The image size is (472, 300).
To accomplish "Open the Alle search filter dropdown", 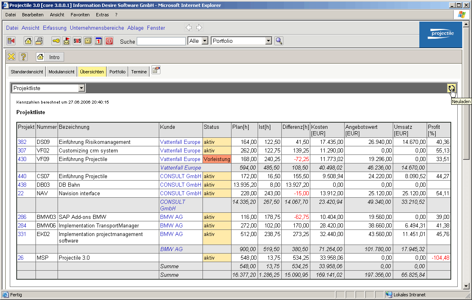I will click(x=205, y=41).
